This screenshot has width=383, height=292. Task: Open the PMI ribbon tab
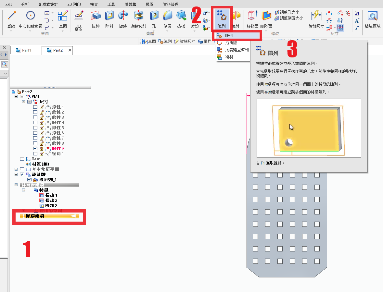8,5
